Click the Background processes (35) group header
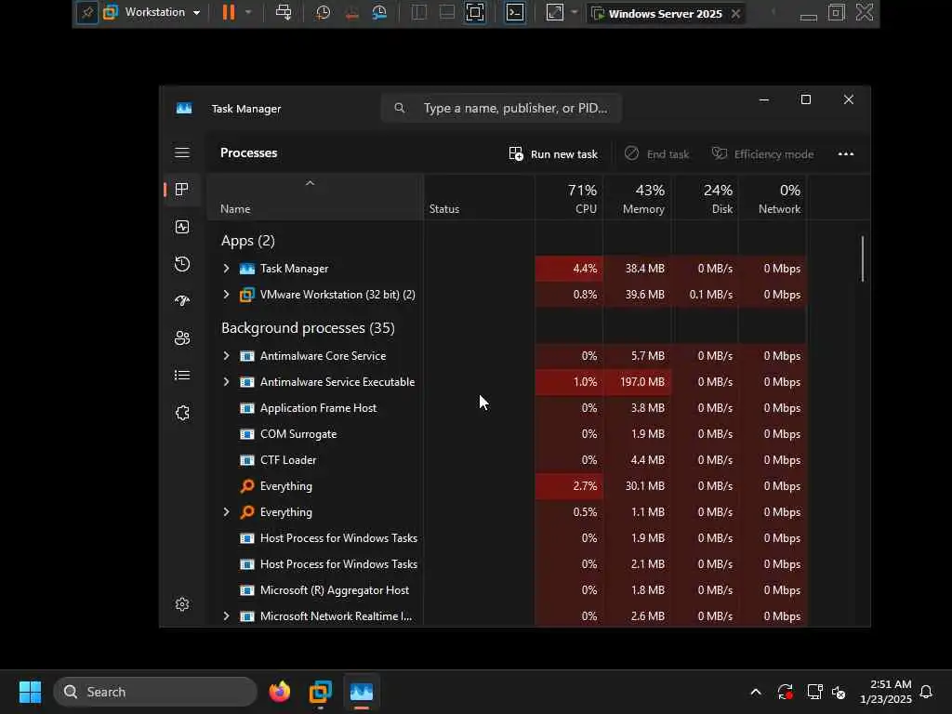 308,328
